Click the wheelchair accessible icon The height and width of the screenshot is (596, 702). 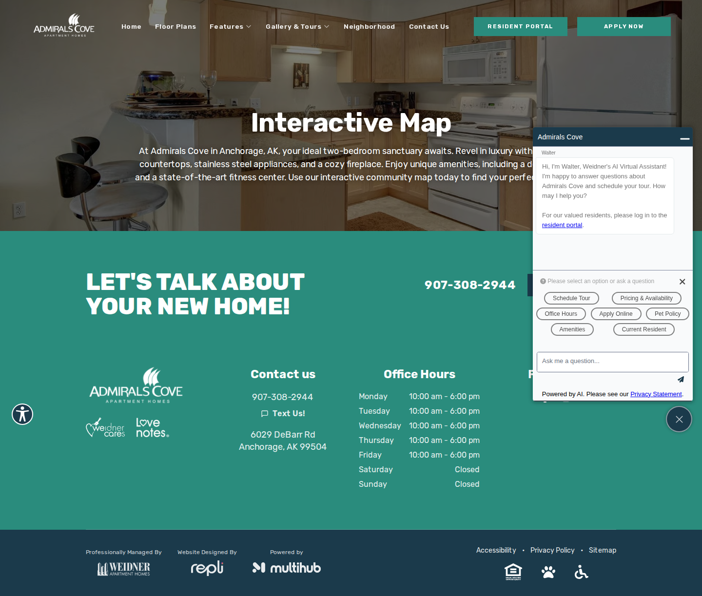point(582,572)
